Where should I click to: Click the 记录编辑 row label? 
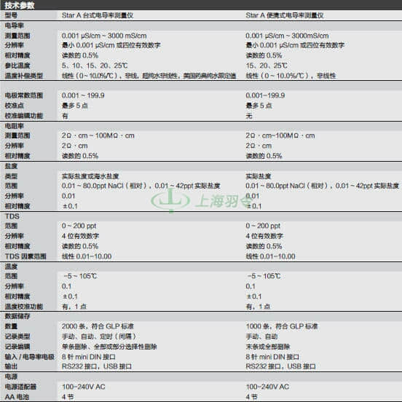tap(17, 347)
